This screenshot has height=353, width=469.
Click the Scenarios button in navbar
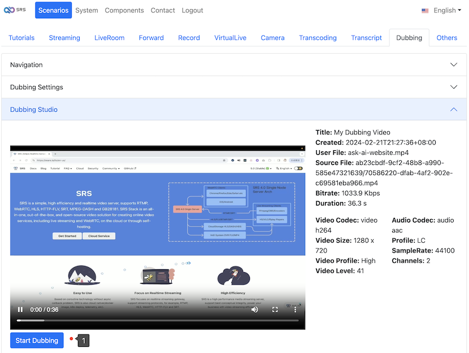point(53,10)
